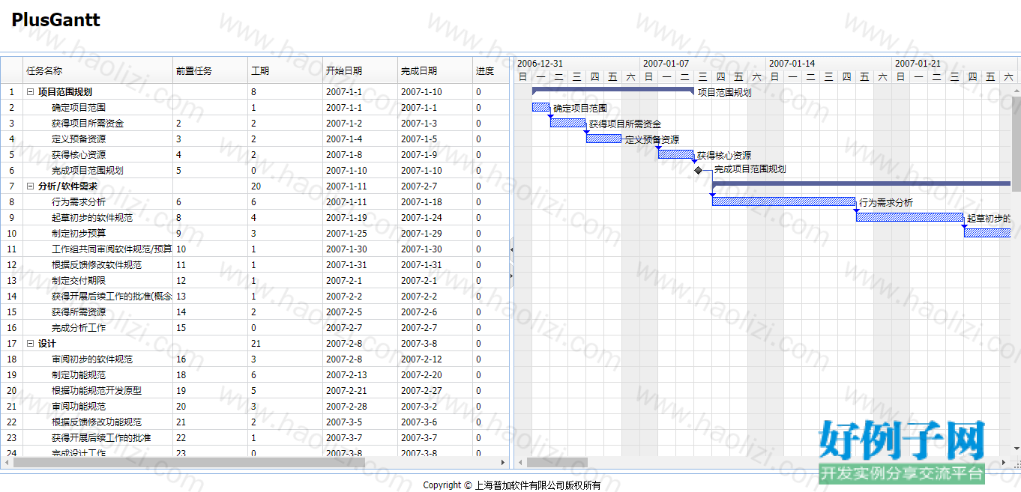1021x492 pixels.
Task: Click the 确定项目范围 Gantt bar
Action: (541, 107)
